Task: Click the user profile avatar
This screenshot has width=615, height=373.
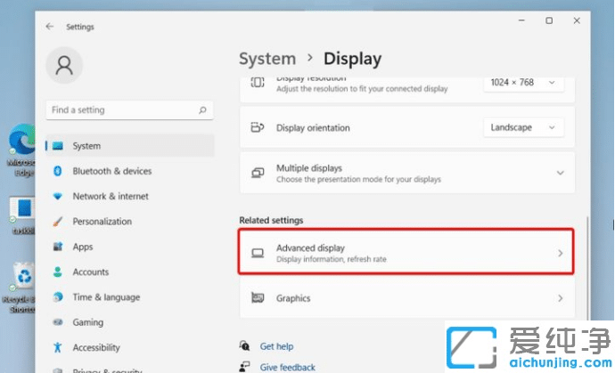Action: click(x=64, y=65)
